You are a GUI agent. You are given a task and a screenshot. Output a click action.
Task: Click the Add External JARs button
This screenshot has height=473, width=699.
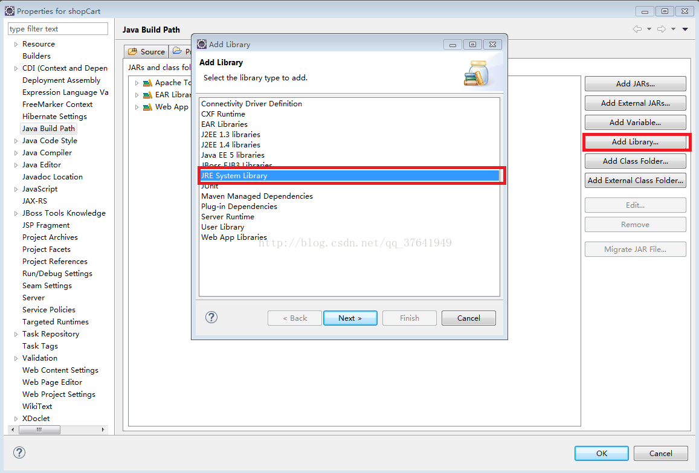point(635,103)
